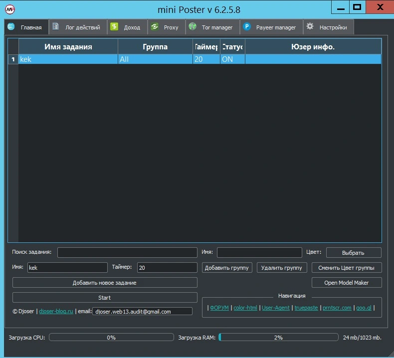Click Добавить группу button
Image resolution: width=394 pixels, height=358 pixels.
pyautogui.click(x=227, y=268)
